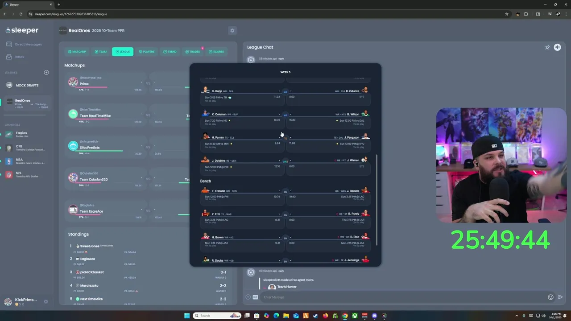Image resolution: width=571 pixels, height=321 pixels.
Task: Click T. Franklin on the bench
Action: click(x=218, y=191)
